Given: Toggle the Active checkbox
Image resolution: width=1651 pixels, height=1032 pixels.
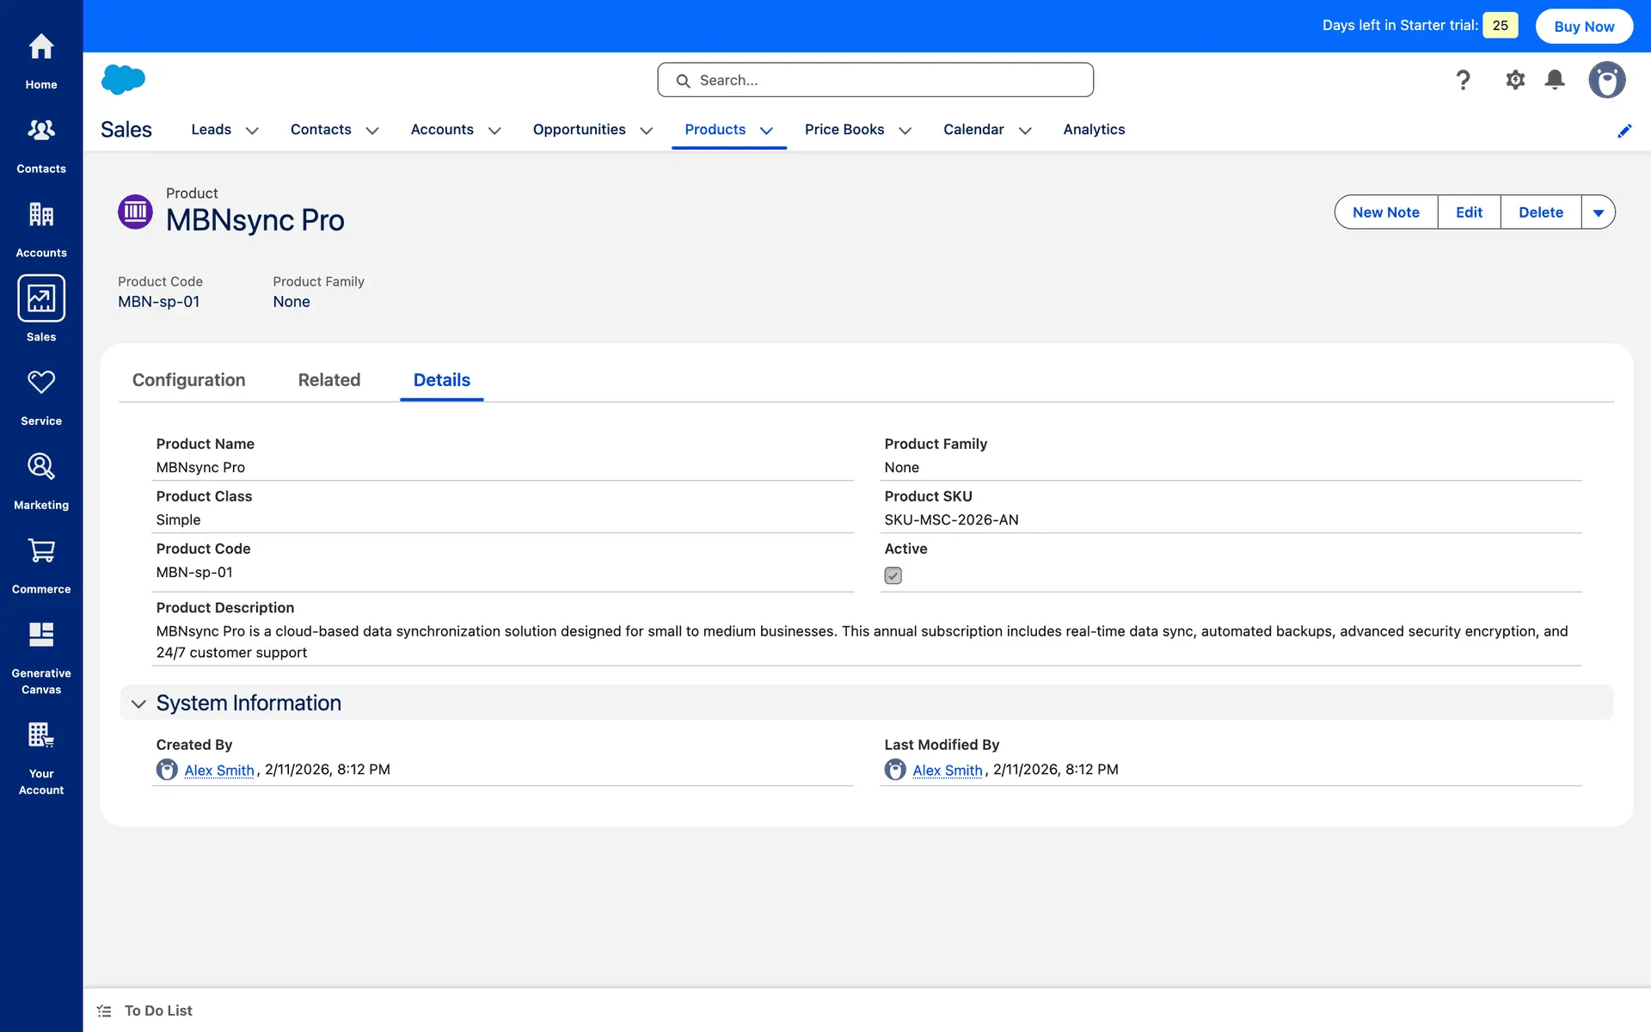Looking at the screenshot, I should pyautogui.click(x=893, y=575).
